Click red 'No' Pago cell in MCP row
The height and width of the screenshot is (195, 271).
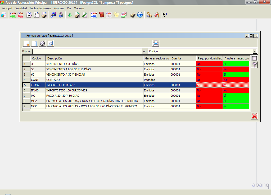(x=210, y=106)
